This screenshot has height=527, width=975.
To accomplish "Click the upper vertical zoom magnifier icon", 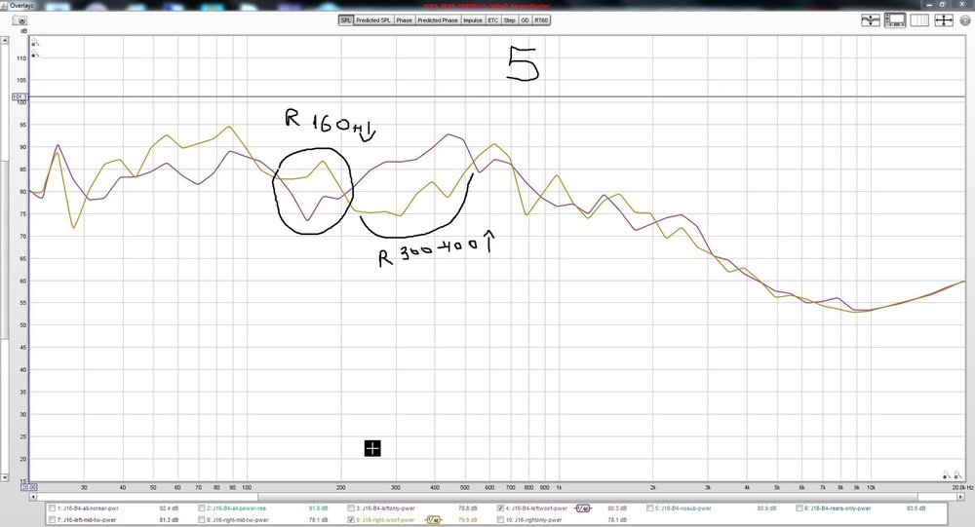I will tap(35, 43).
